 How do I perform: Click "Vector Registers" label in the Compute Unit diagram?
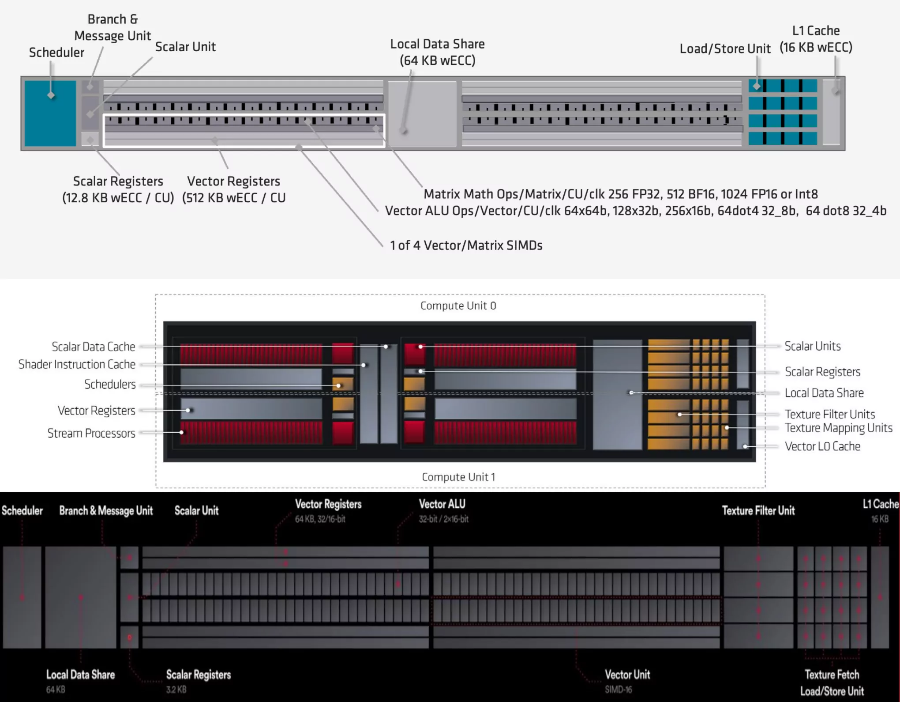coord(96,411)
